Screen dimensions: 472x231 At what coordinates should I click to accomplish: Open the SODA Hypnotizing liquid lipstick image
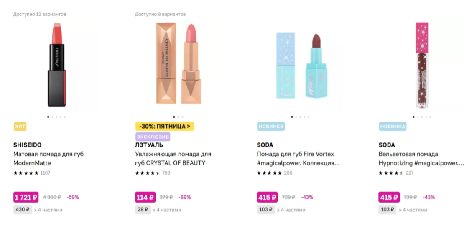pos(421,65)
